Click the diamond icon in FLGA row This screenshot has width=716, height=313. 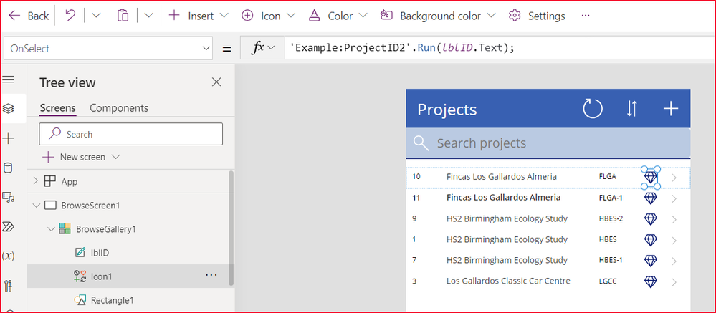650,177
